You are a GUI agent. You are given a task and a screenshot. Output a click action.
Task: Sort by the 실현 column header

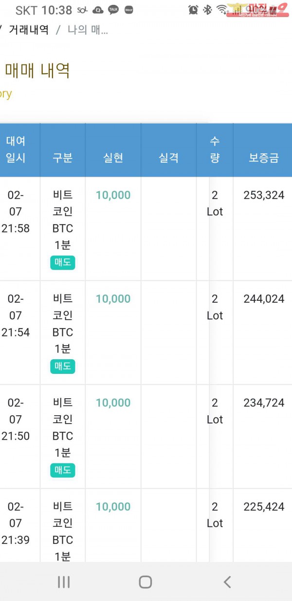[113, 157]
